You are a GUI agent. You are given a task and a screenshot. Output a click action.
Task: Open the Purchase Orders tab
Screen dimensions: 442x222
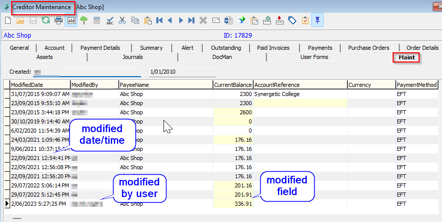pyautogui.click(x=369, y=48)
